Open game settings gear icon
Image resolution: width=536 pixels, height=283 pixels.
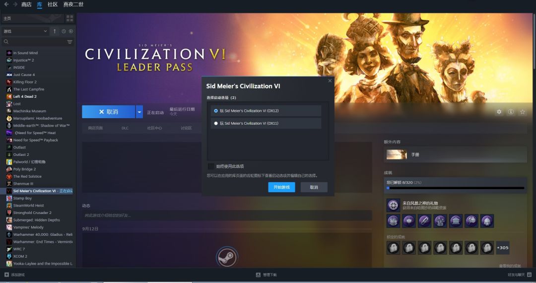point(499,112)
